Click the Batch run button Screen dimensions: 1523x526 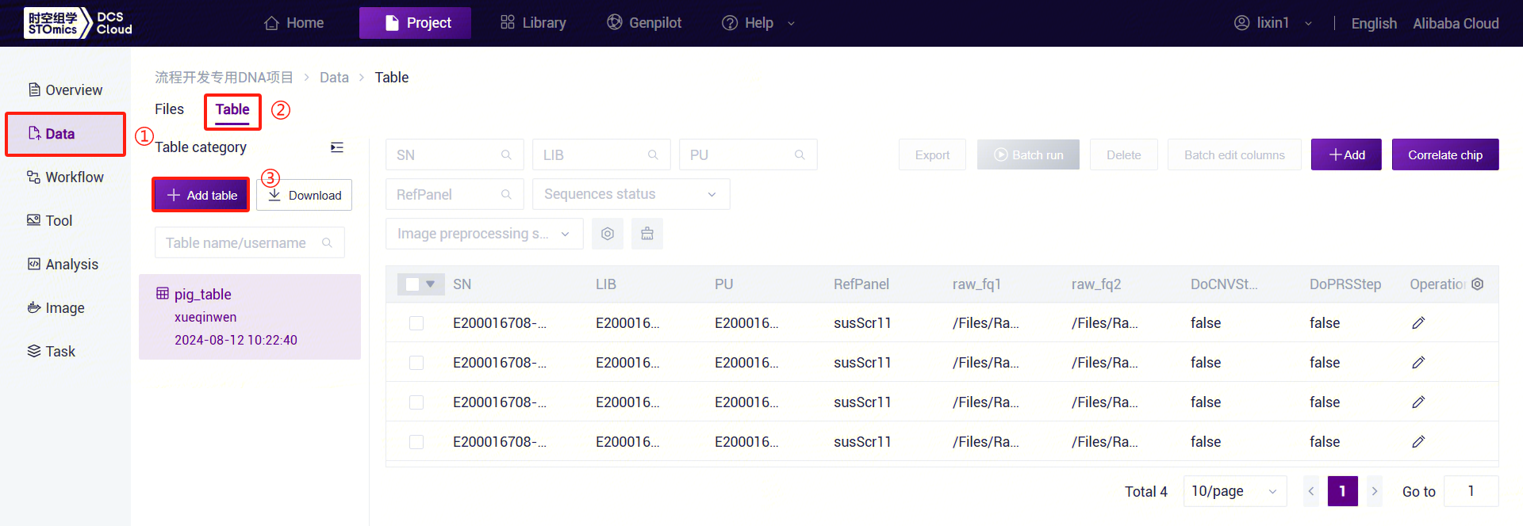click(1028, 154)
